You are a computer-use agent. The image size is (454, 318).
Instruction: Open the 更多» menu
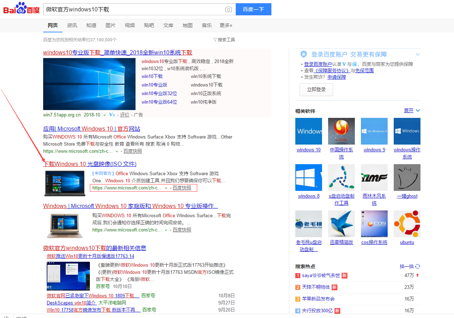pos(226,25)
